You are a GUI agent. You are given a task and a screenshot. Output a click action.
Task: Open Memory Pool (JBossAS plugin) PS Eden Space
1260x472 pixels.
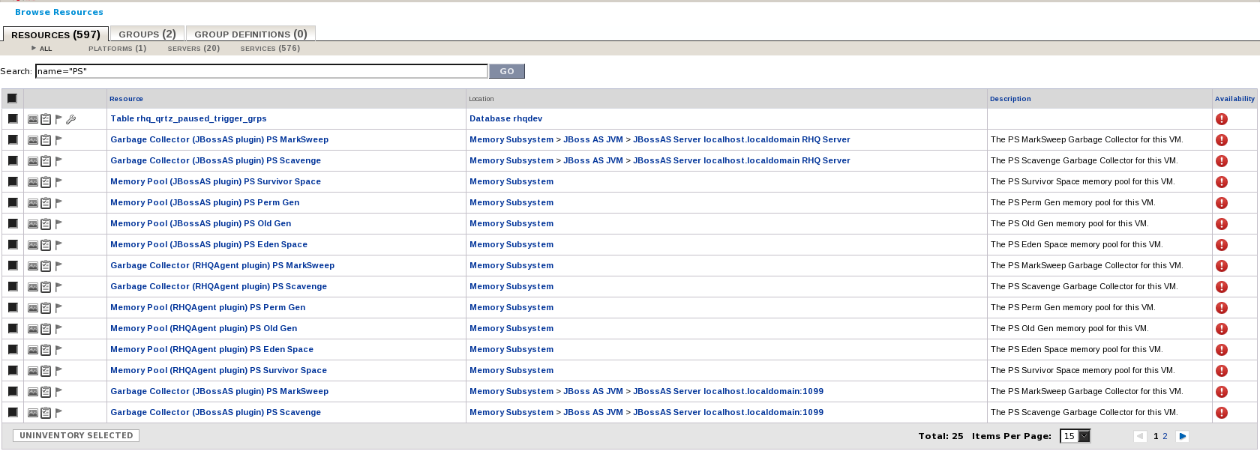coord(208,244)
